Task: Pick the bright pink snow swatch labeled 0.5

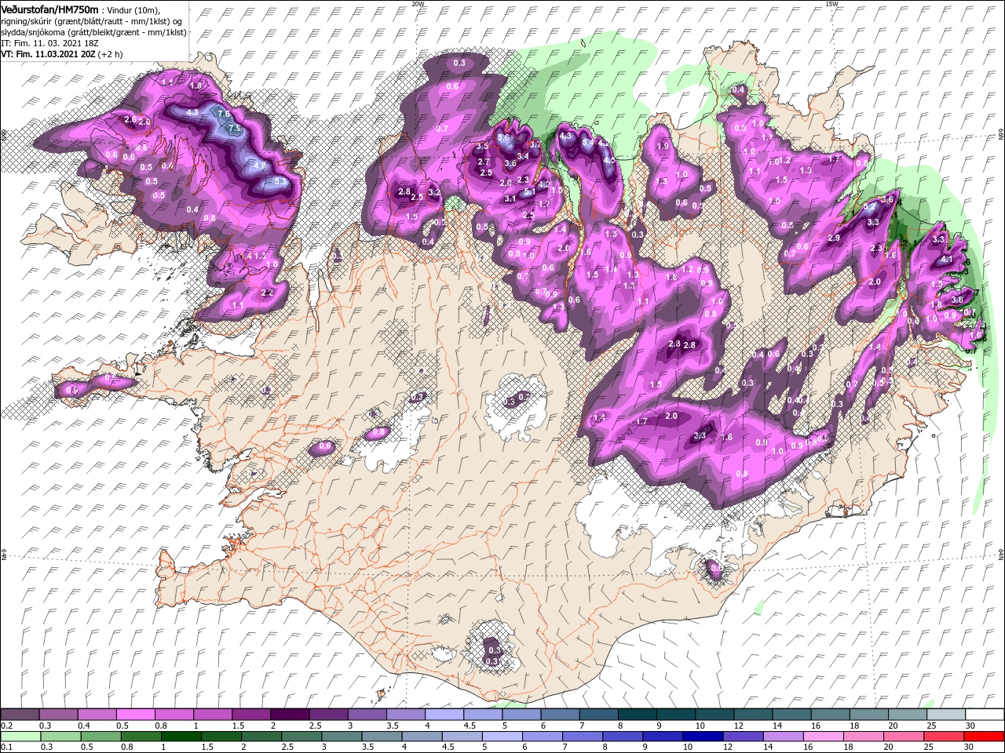Action: 135,715
